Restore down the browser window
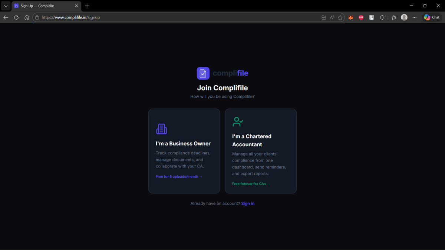Image resolution: width=445 pixels, height=250 pixels. [425, 6]
